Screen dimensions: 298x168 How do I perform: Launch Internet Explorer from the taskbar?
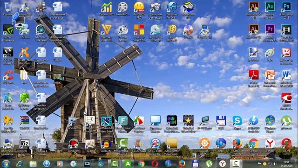point(20,164)
